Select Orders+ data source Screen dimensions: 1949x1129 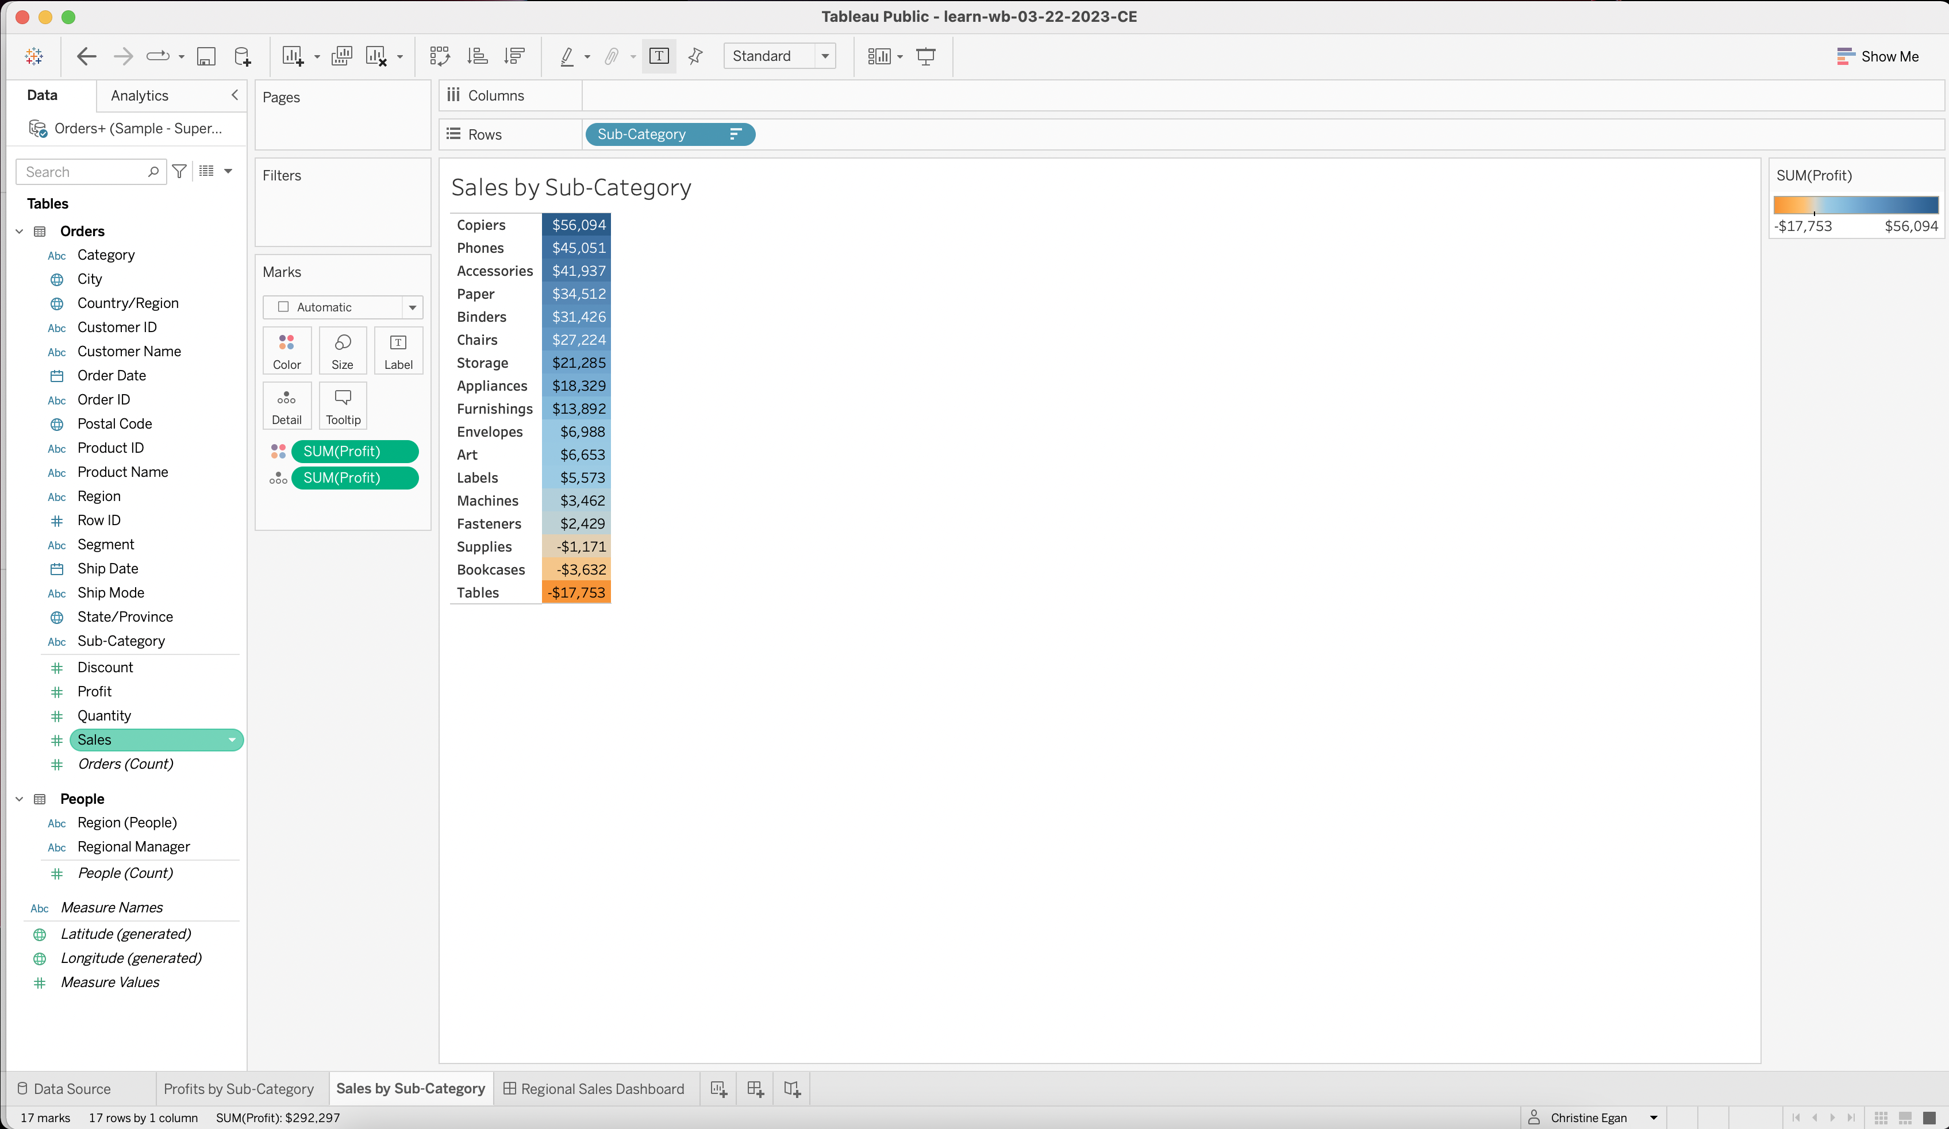click(125, 128)
